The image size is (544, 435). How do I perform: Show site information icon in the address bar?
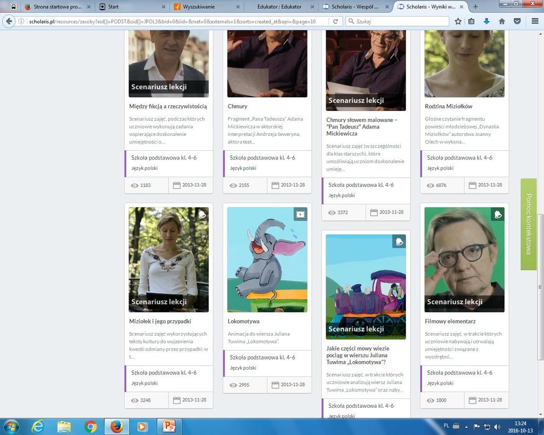coord(21,21)
